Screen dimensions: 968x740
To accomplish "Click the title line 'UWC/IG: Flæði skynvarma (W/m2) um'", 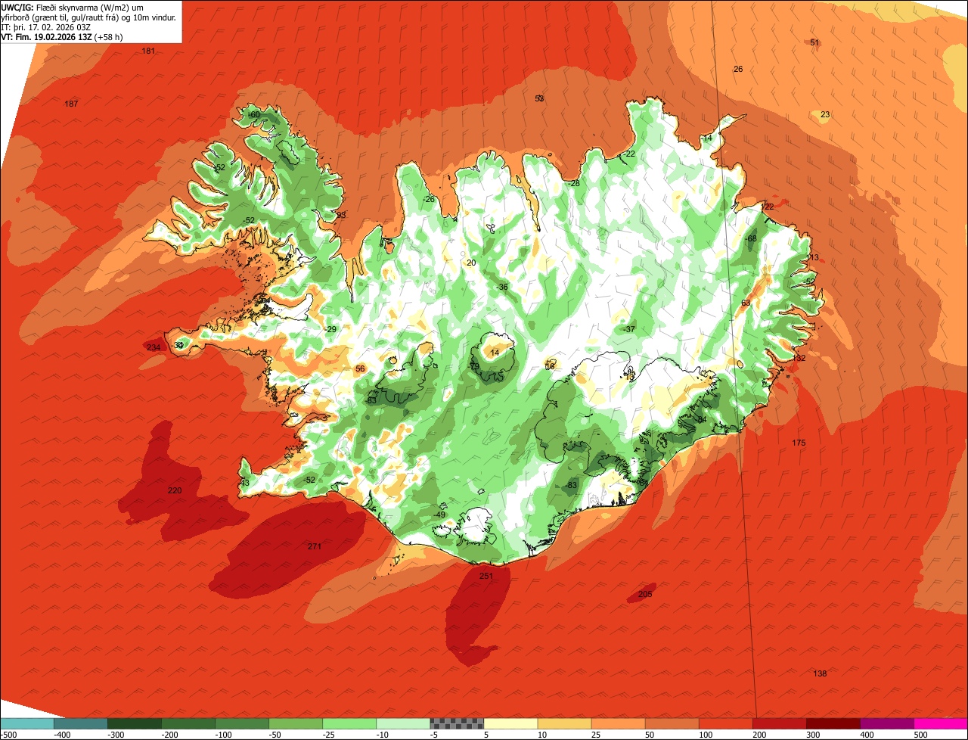I will [x=73, y=8].
